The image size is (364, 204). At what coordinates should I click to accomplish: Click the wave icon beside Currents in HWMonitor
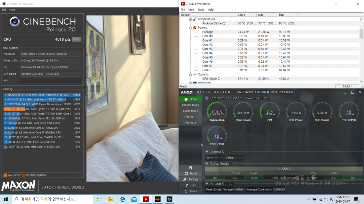tap(195, 75)
